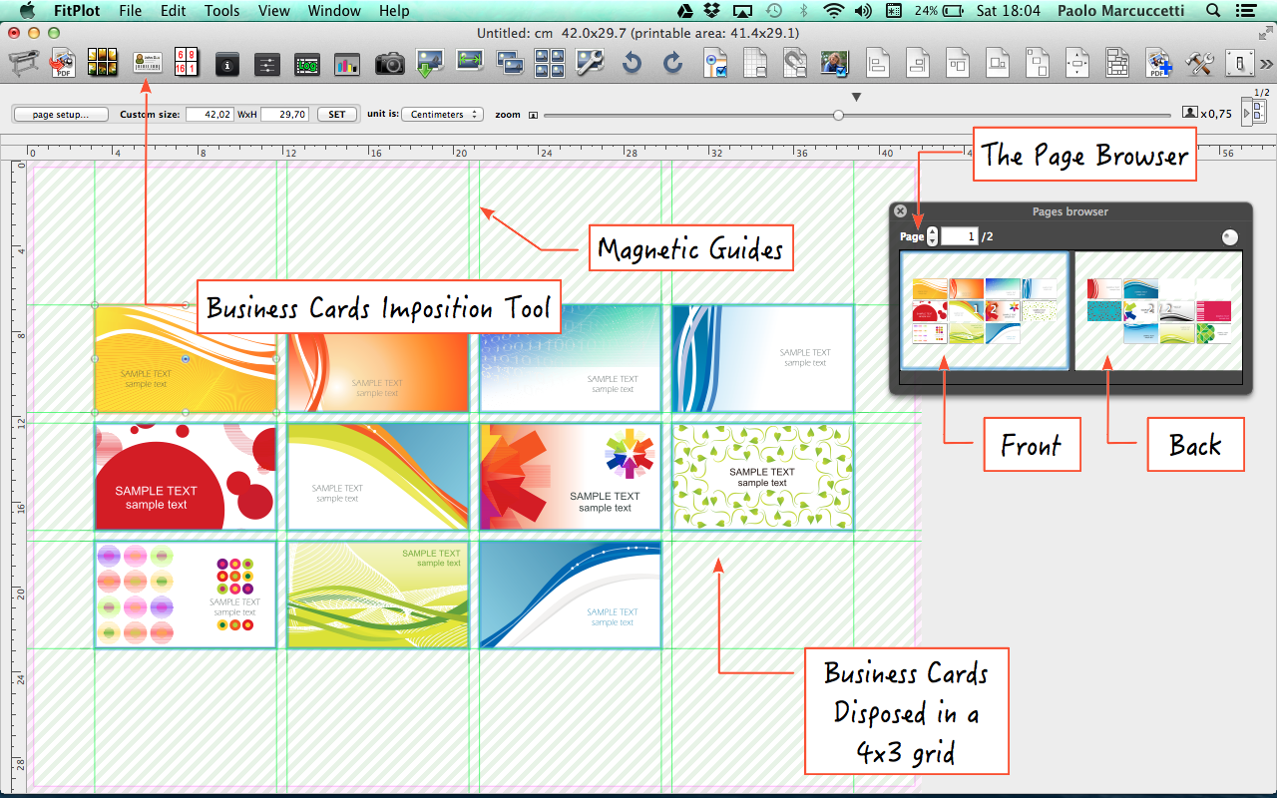Expand the toolbar overflow chevron
Screen dimensions: 1277x798
click(1266, 64)
